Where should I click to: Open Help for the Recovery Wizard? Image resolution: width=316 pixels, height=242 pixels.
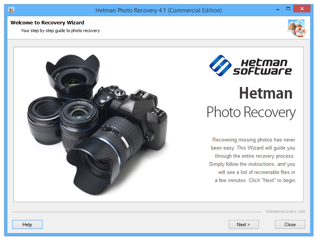pyautogui.click(x=27, y=224)
